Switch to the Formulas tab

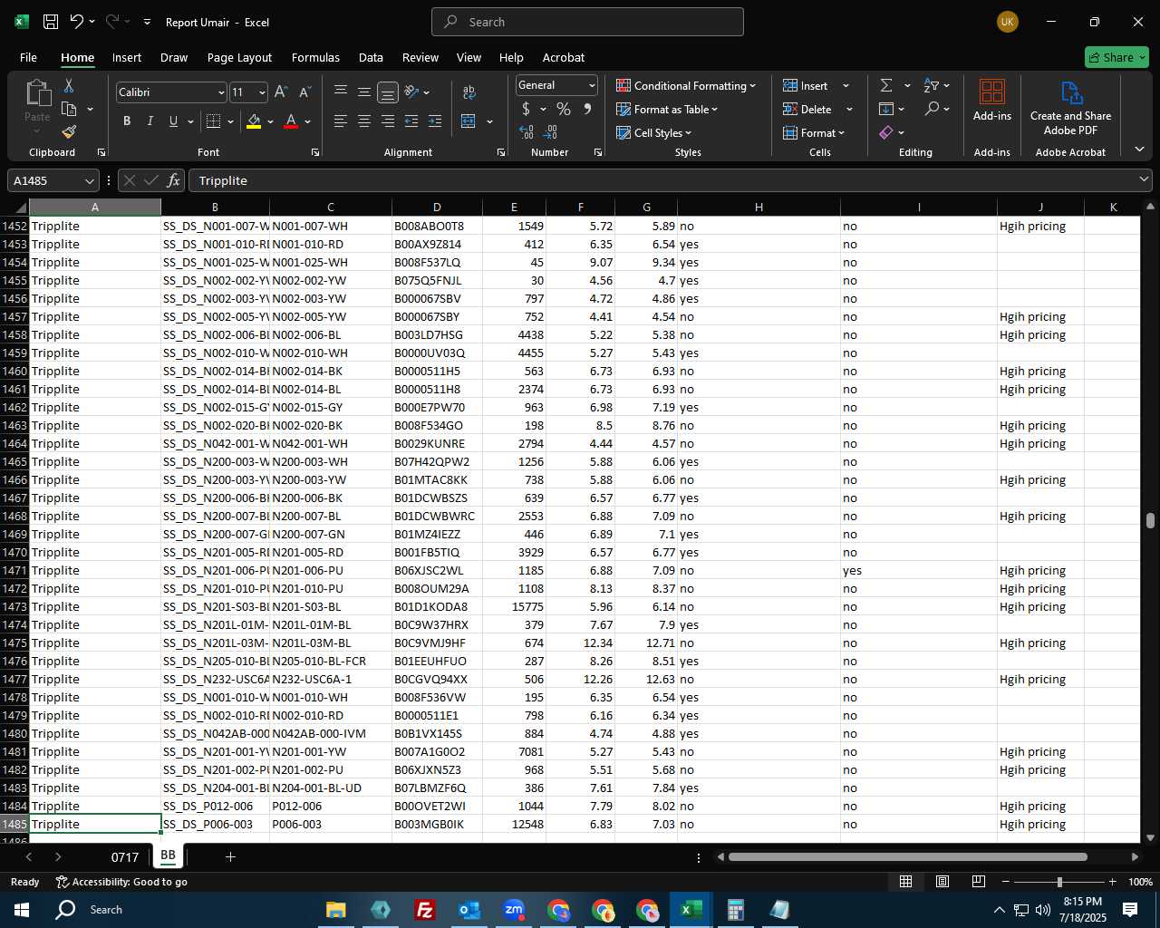[315, 57]
